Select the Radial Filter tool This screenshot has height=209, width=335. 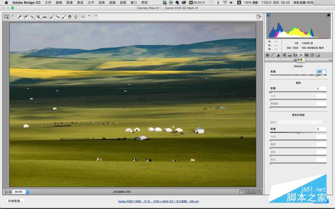click(76, 17)
